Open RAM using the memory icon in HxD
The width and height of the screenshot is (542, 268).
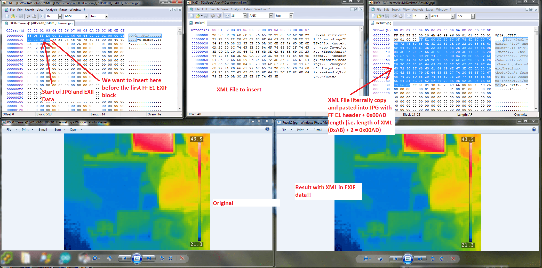coord(29,16)
